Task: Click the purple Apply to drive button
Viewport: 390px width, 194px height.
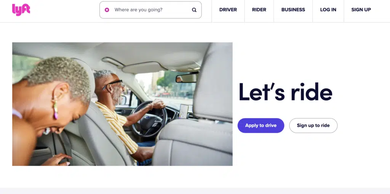Action: [261, 126]
